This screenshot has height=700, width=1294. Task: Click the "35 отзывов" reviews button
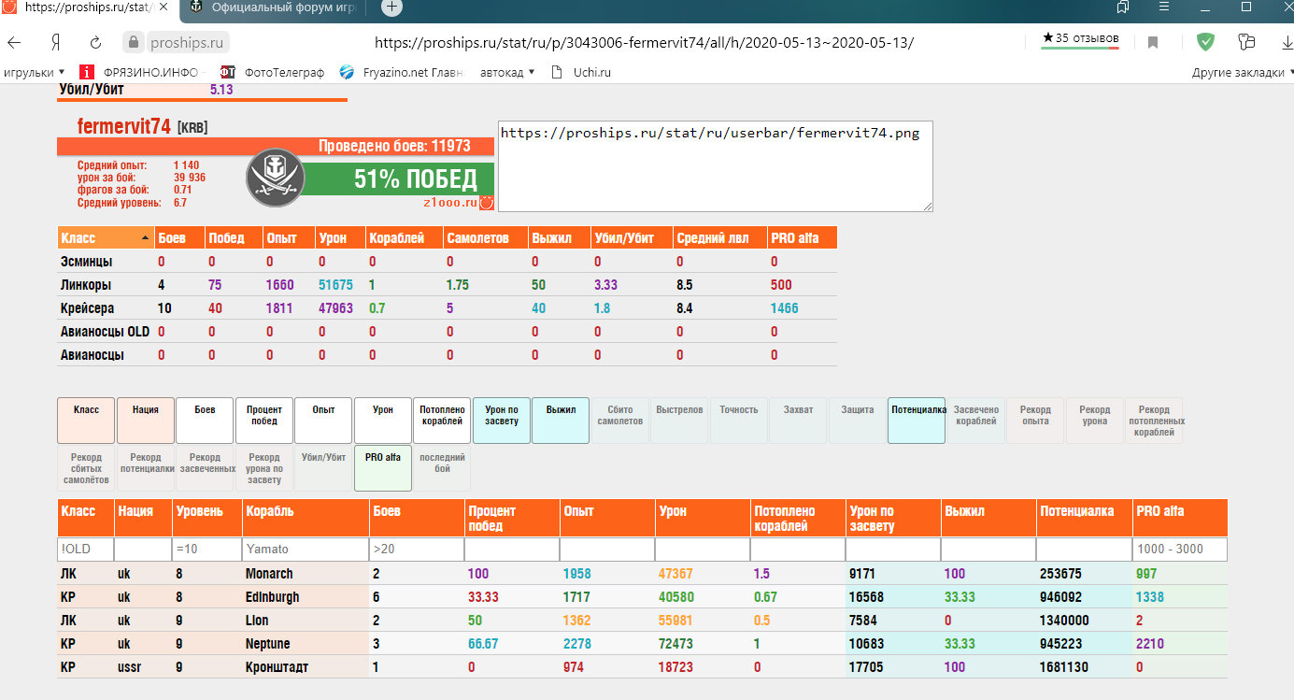pos(1080,39)
